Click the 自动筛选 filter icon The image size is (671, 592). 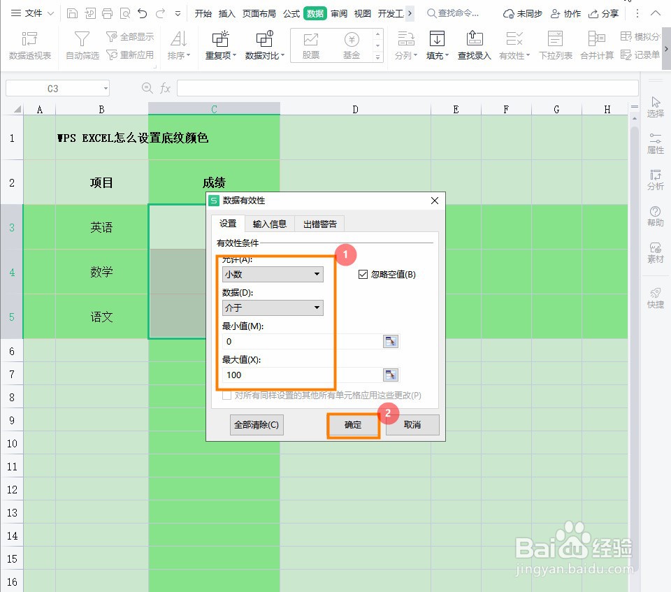click(82, 45)
